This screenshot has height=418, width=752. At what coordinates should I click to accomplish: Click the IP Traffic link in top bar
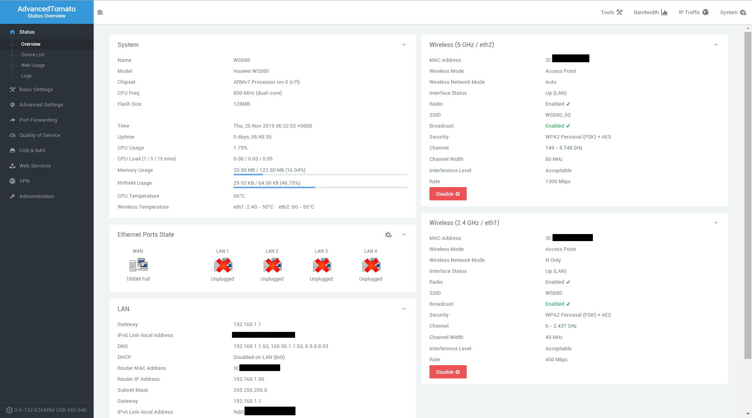[x=694, y=12]
